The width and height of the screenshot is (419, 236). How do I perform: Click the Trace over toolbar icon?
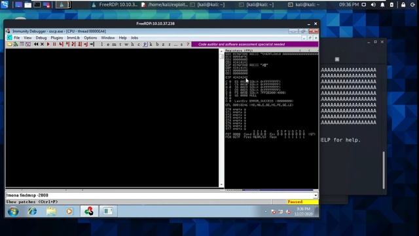click(x=80, y=44)
